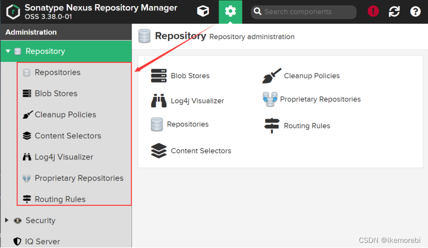This screenshot has height=248, width=428.
Task: Open the Browse cube icon in header
Action: pyautogui.click(x=203, y=11)
